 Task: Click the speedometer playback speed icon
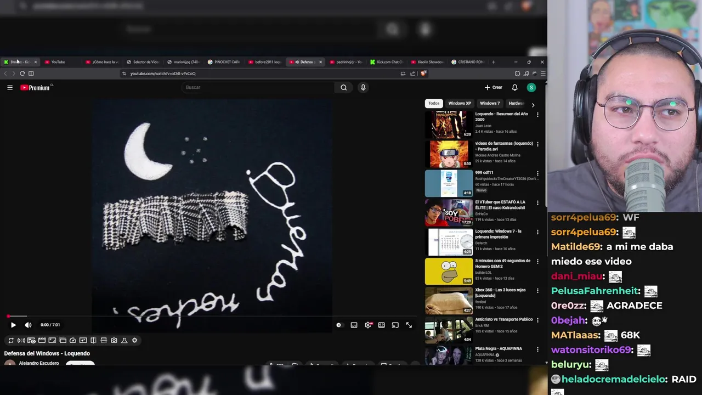[72, 340]
